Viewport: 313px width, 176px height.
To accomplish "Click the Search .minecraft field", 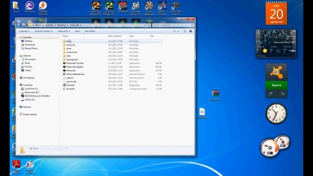I will (x=173, y=25).
